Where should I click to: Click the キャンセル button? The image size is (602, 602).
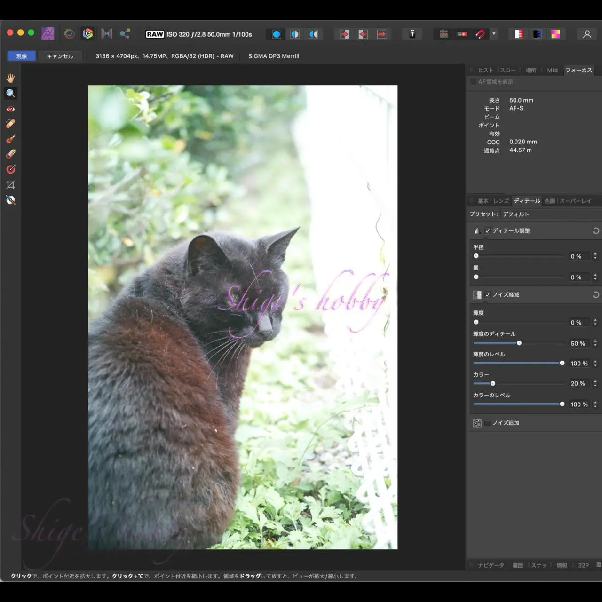coord(60,56)
